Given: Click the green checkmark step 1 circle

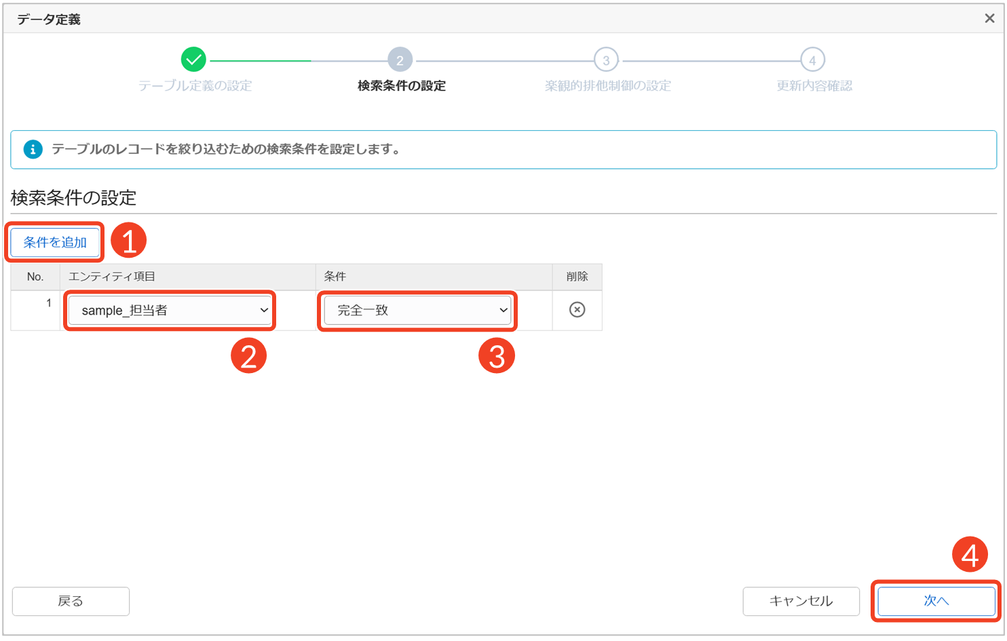Looking at the screenshot, I should pyautogui.click(x=193, y=60).
